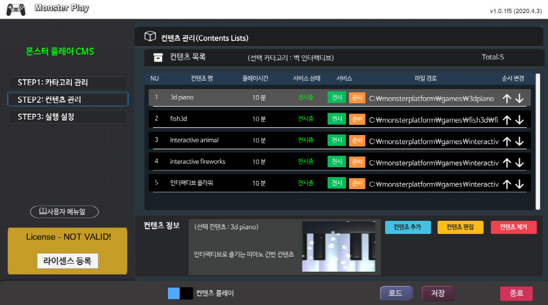Click the 컨텐츠 명 column header
The image size is (548, 305).
click(x=202, y=78)
